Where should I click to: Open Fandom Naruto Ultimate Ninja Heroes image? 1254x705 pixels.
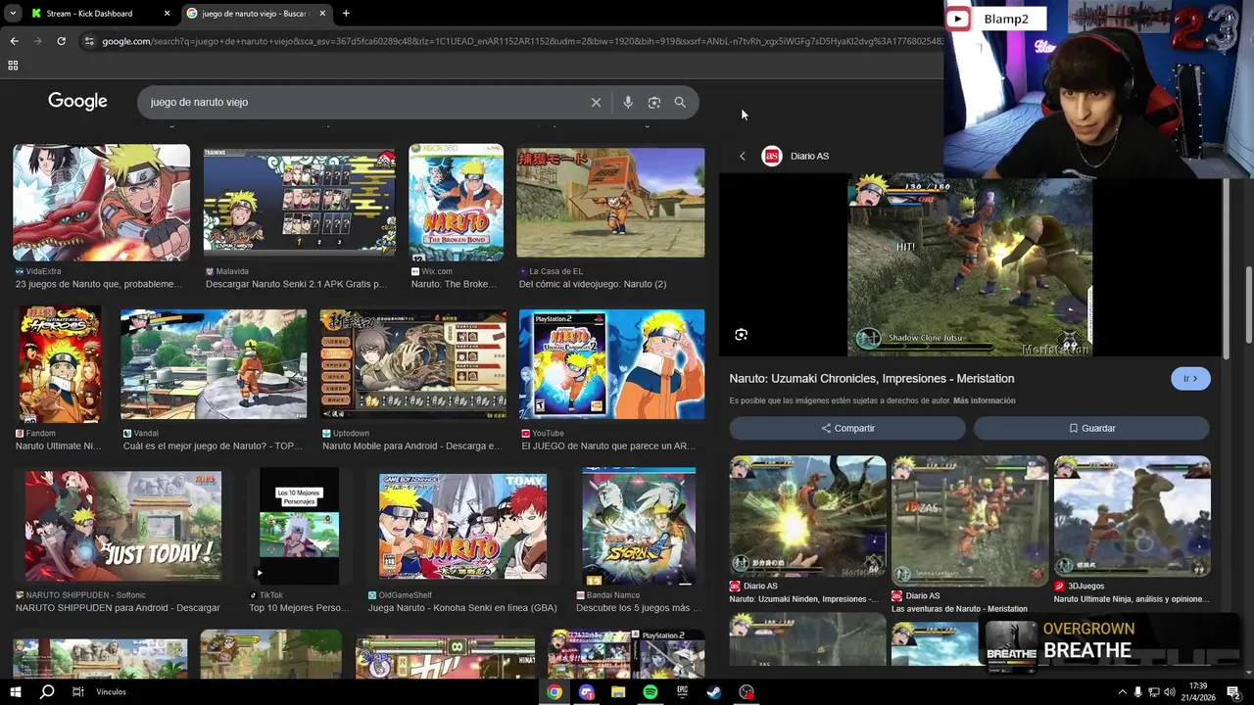[x=60, y=364]
